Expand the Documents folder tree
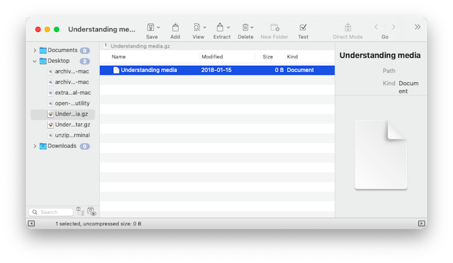The width and height of the screenshot is (453, 263). [35, 50]
